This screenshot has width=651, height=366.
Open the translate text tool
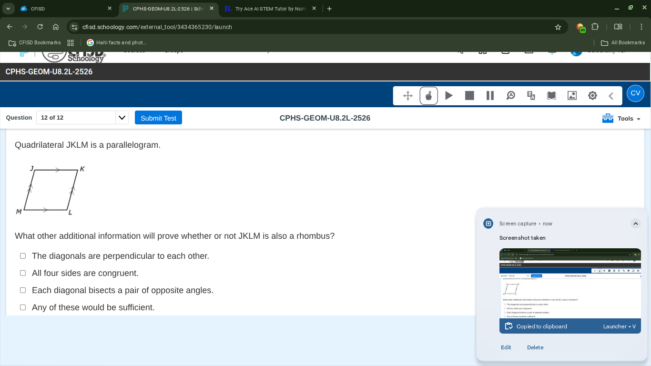pos(531,96)
